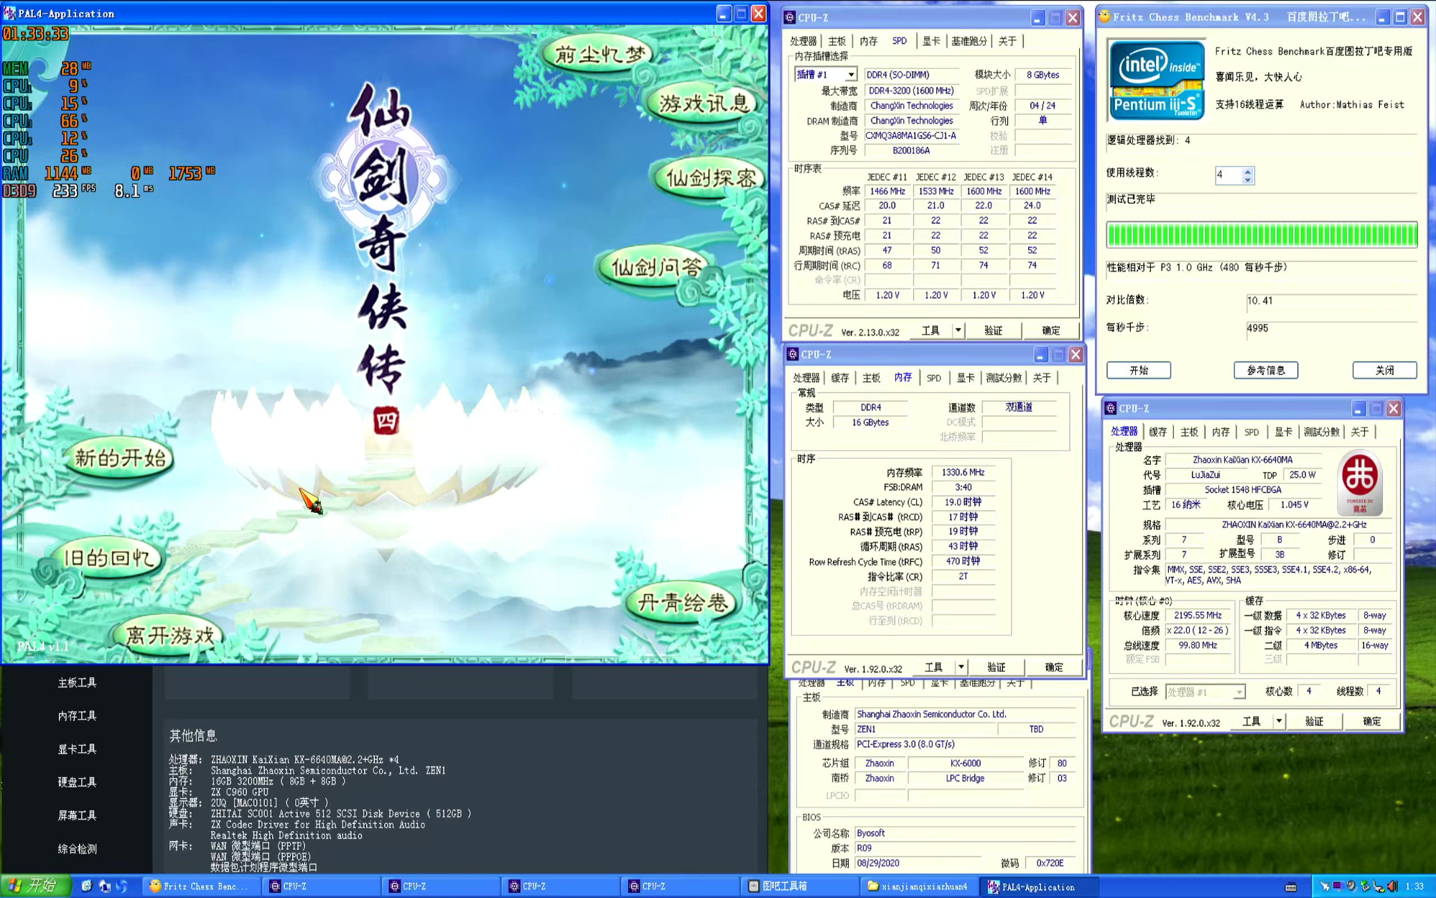
Task: Click 验证 in CPU-Z memory window
Action: tap(996, 667)
